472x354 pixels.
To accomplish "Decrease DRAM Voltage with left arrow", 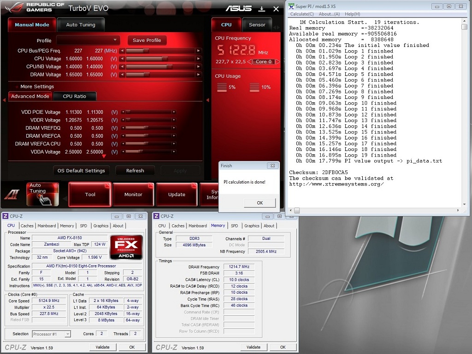I will [x=122, y=75].
